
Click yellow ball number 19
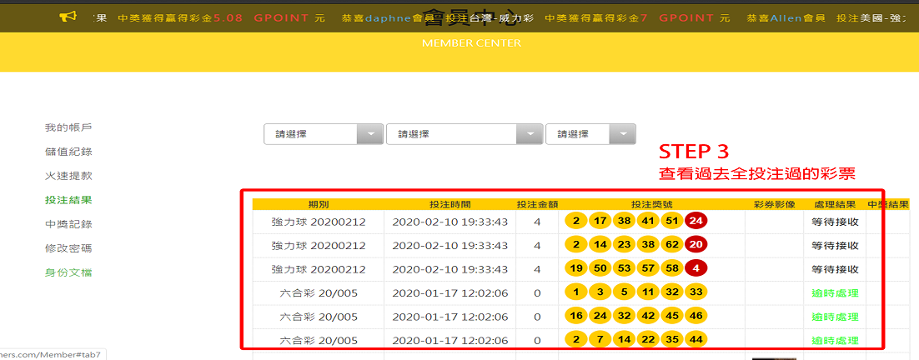575,270
